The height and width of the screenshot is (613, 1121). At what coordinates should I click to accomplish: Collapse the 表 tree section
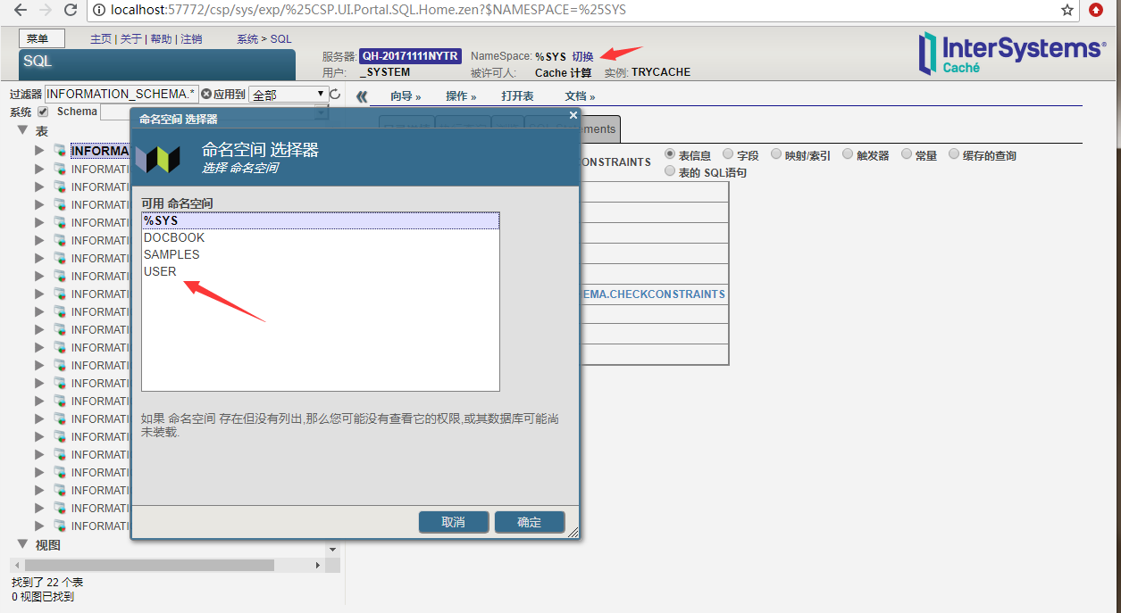click(22, 129)
